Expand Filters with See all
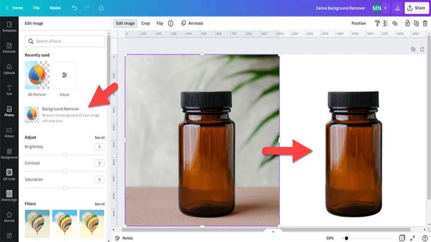Screen dimensions: 431x242 coord(100,204)
